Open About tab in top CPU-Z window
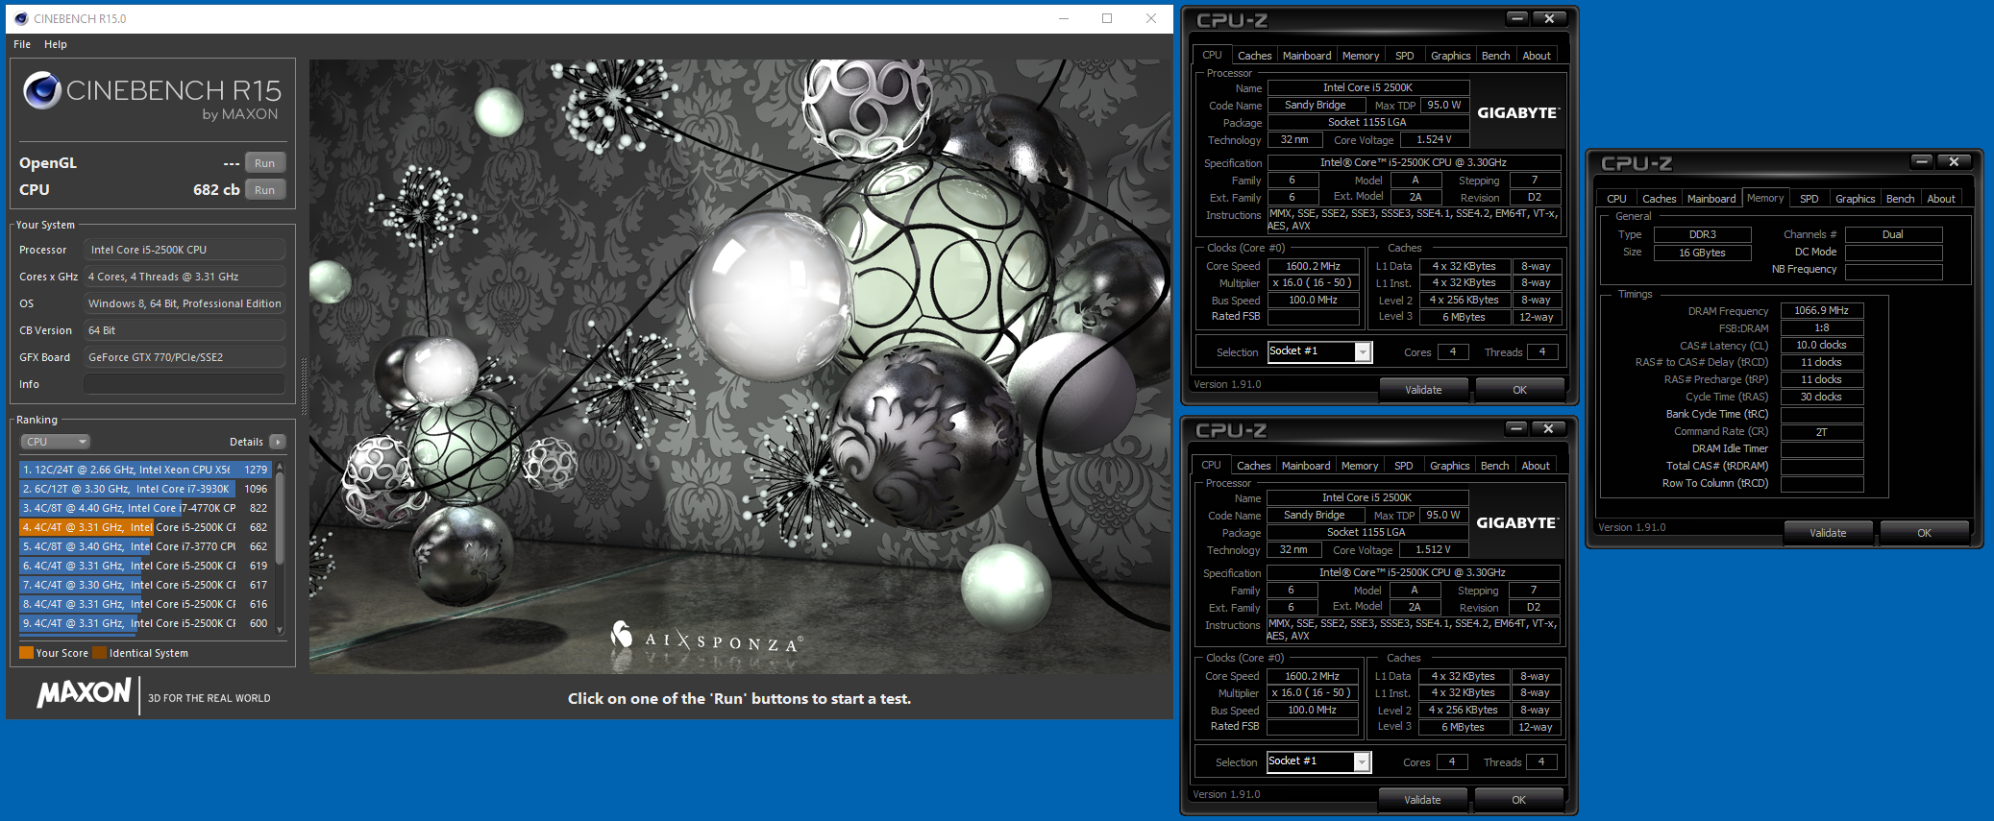This screenshot has height=821, width=1994. pos(1537,56)
